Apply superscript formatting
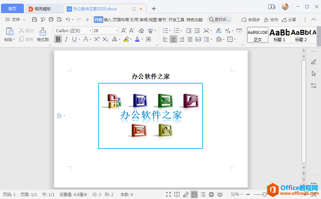Viewport: 321px width, 199px height. pos(96,39)
